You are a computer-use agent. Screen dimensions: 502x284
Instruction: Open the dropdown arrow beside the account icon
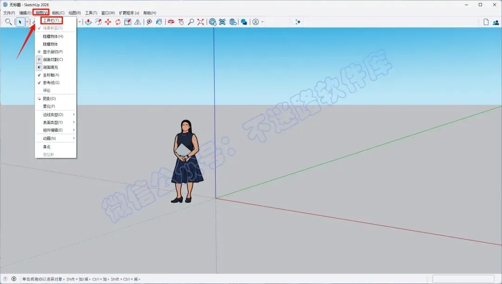(x=263, y=22)
